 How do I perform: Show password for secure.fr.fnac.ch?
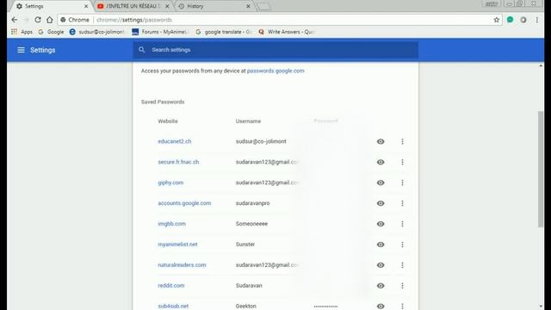[x=381, y=162]
